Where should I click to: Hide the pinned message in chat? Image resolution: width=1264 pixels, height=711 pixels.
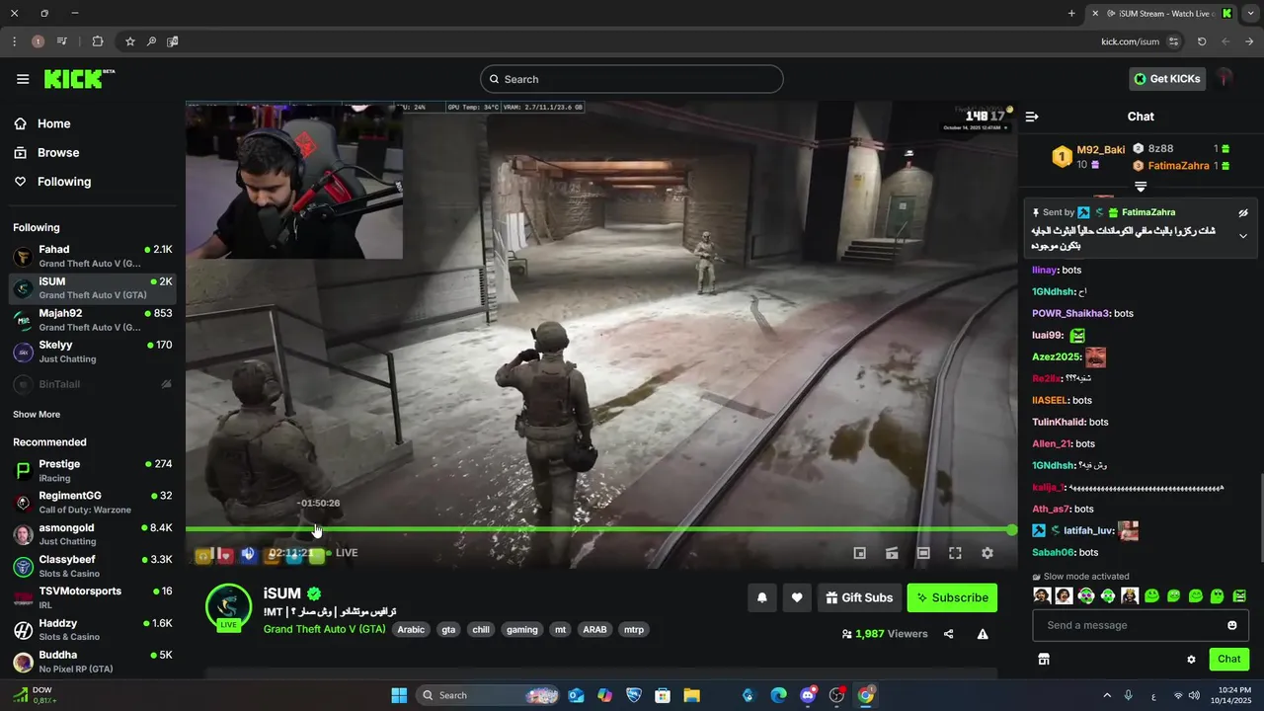tap(1243, 212)
